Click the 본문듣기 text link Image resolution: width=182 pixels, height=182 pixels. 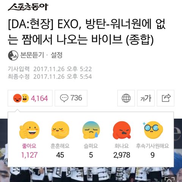click(32, 55)
